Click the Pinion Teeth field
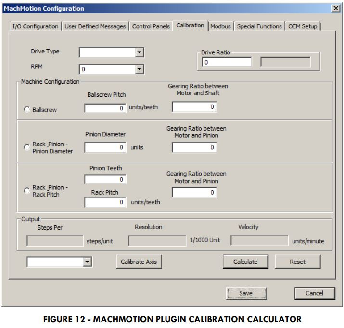The image size is (344, 328). [105, 179]
